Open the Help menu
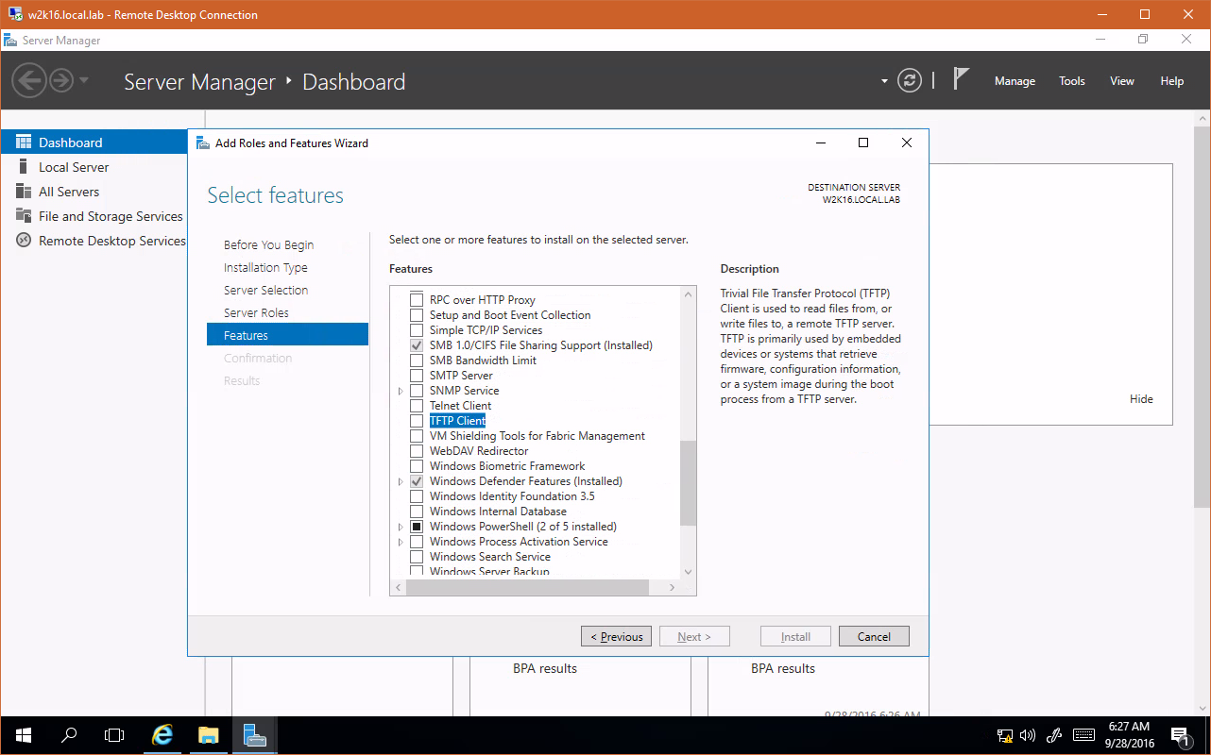1211x755 pixels. 1172,81
